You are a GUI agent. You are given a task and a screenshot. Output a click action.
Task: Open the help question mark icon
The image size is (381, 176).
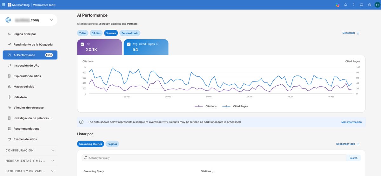pyautogui.click(x=353, y=5)
